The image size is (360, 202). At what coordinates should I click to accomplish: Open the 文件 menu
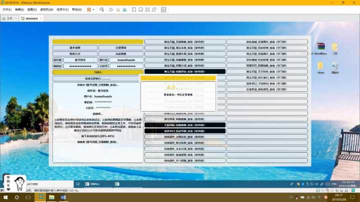tap(6, 9)
